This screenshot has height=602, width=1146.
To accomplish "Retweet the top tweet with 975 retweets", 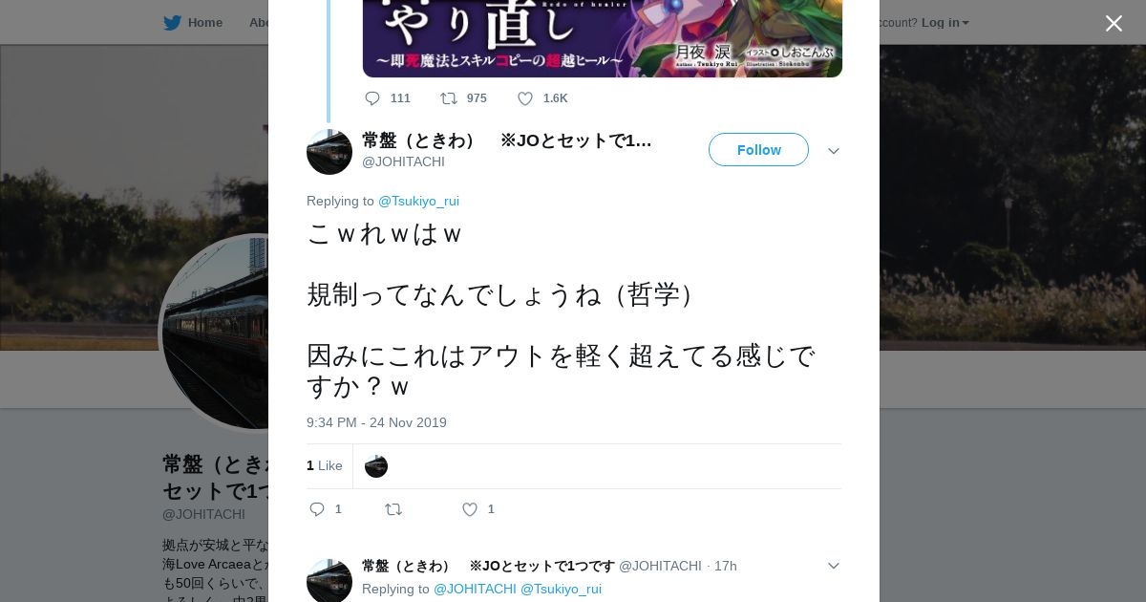I will [x=448, y=98].
